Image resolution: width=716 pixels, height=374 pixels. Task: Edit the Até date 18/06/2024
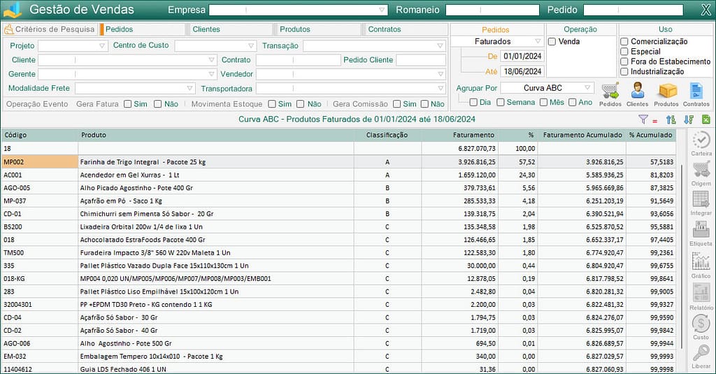tap(522, 71)
